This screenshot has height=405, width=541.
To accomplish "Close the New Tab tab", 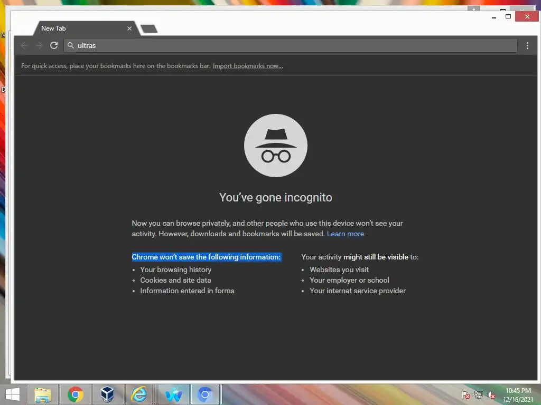I will [x=129, y=28].
